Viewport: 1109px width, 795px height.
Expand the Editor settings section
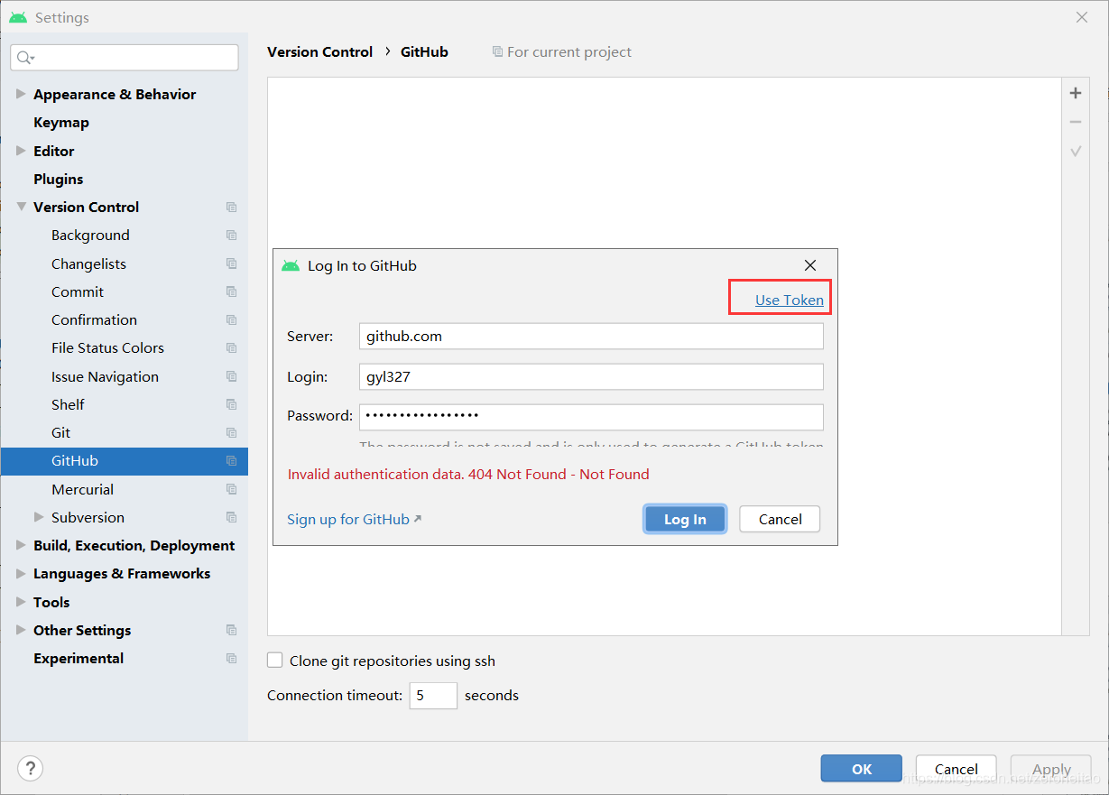pyautogui.click(x=21, y=151)
